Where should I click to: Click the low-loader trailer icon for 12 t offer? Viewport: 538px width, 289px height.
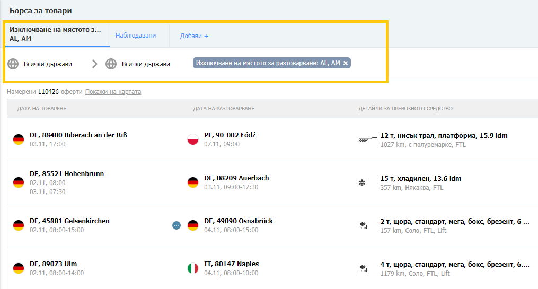(367, 139)
